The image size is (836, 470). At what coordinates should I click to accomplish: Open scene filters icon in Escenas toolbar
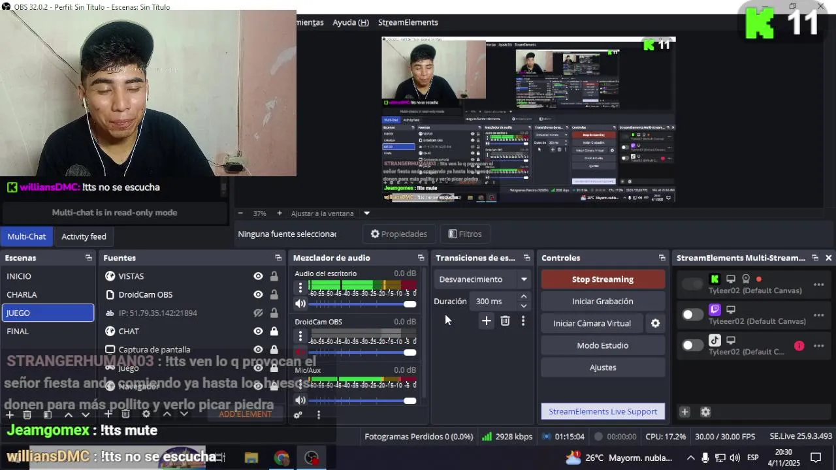click(47, 415)
